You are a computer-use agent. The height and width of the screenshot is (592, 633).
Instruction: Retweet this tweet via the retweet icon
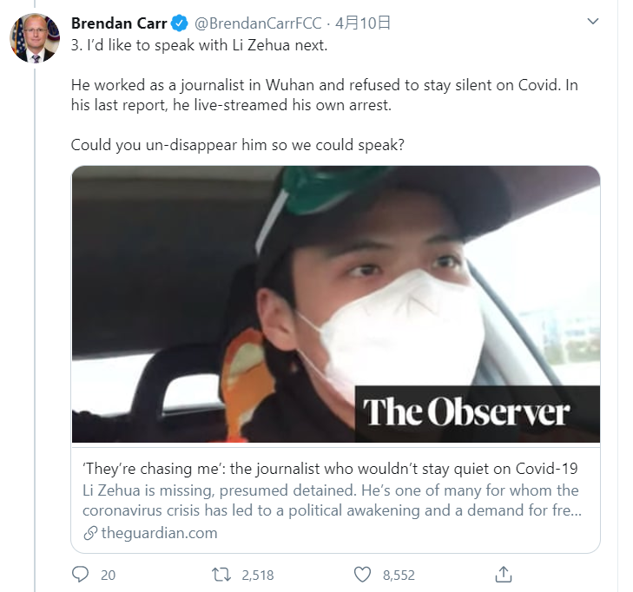pos(221,574)
